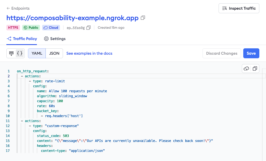Click the download icon in the editor
Screen dimensions: 266x161
[246, 68]
